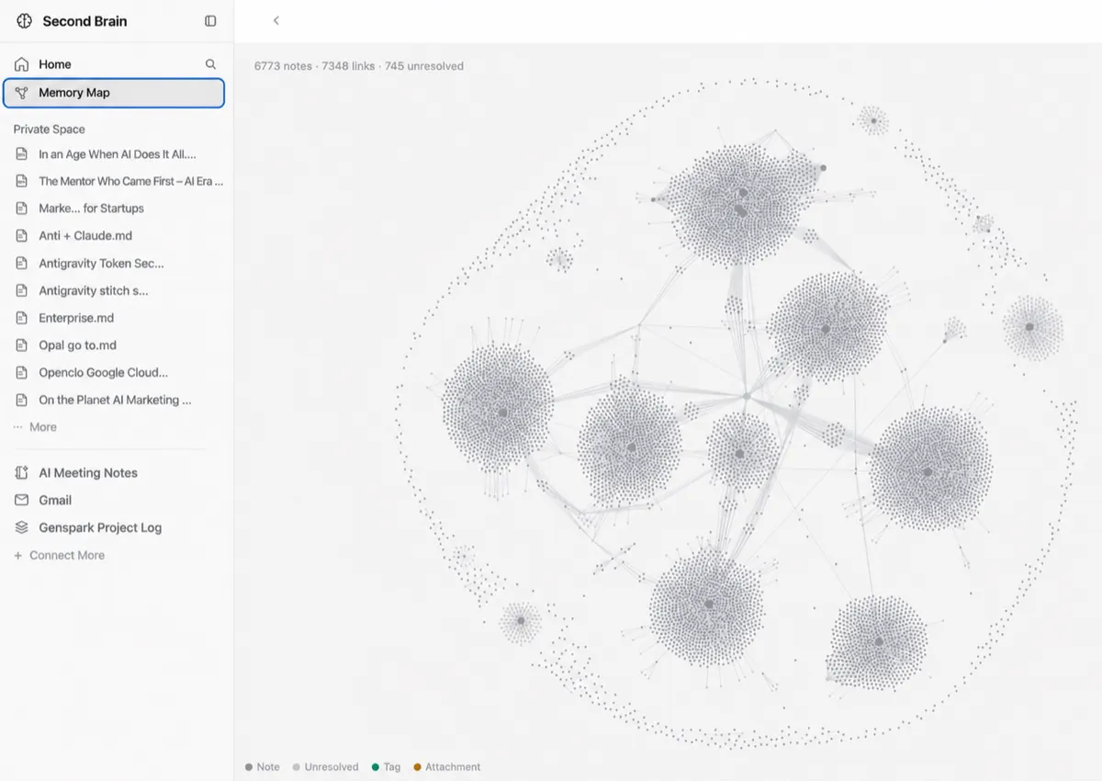Click the Second Brain title
1102x781 pixels.
pyautogui.click(x=84, y=21)
